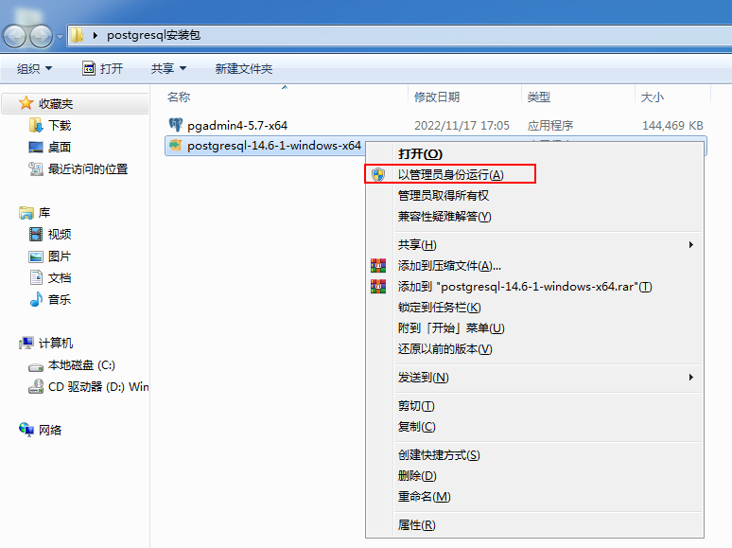Click the CD 驱动器 (D:) disc icon
The height and width of the screenshot is (548, 732).
click(36, 386)
